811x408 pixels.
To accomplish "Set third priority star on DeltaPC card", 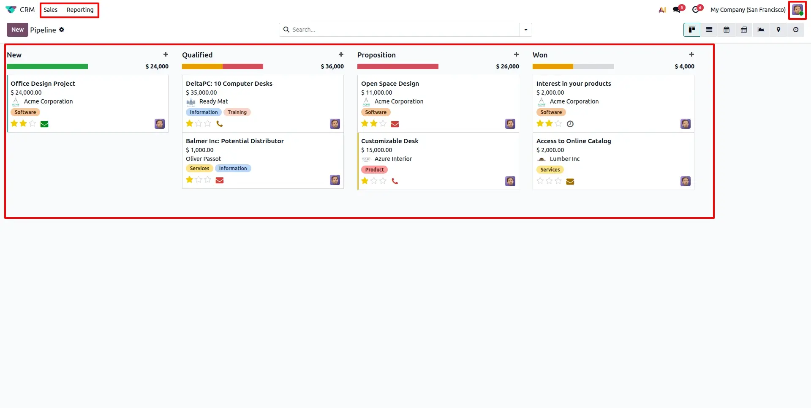I will pyautogui.click(x=207, y=123).
